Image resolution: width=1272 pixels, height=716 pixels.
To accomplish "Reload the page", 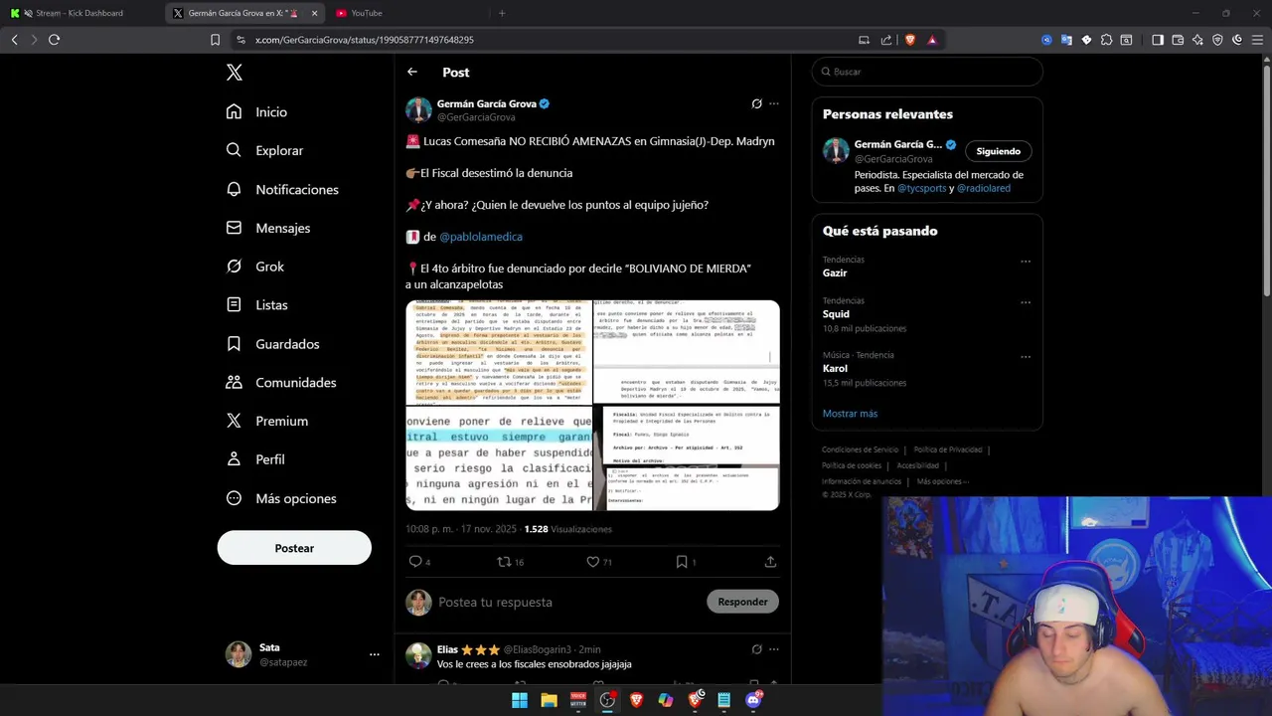I will (x=54, y=40).
